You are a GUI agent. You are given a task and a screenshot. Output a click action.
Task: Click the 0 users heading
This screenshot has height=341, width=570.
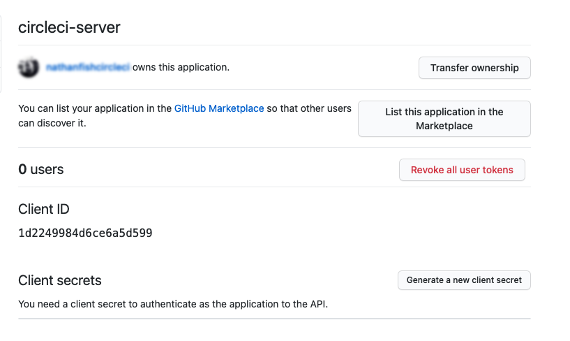[41, 169]
